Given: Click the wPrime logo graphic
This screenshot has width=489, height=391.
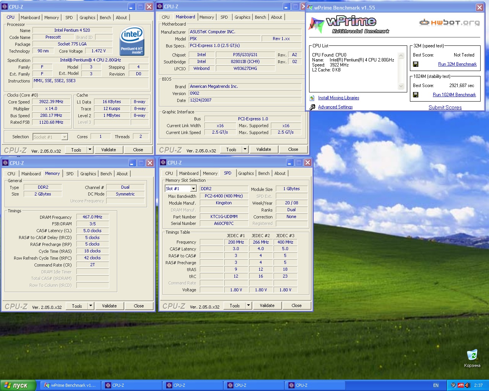Looking at the screenshot, I should tap(348, 25).
